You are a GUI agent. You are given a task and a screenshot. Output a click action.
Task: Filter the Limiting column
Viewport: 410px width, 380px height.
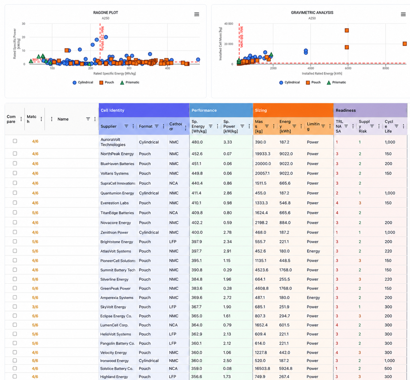pos(323,126)
